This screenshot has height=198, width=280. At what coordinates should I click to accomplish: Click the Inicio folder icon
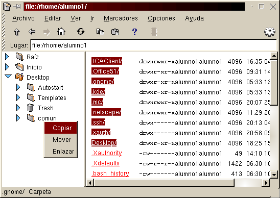19,67
